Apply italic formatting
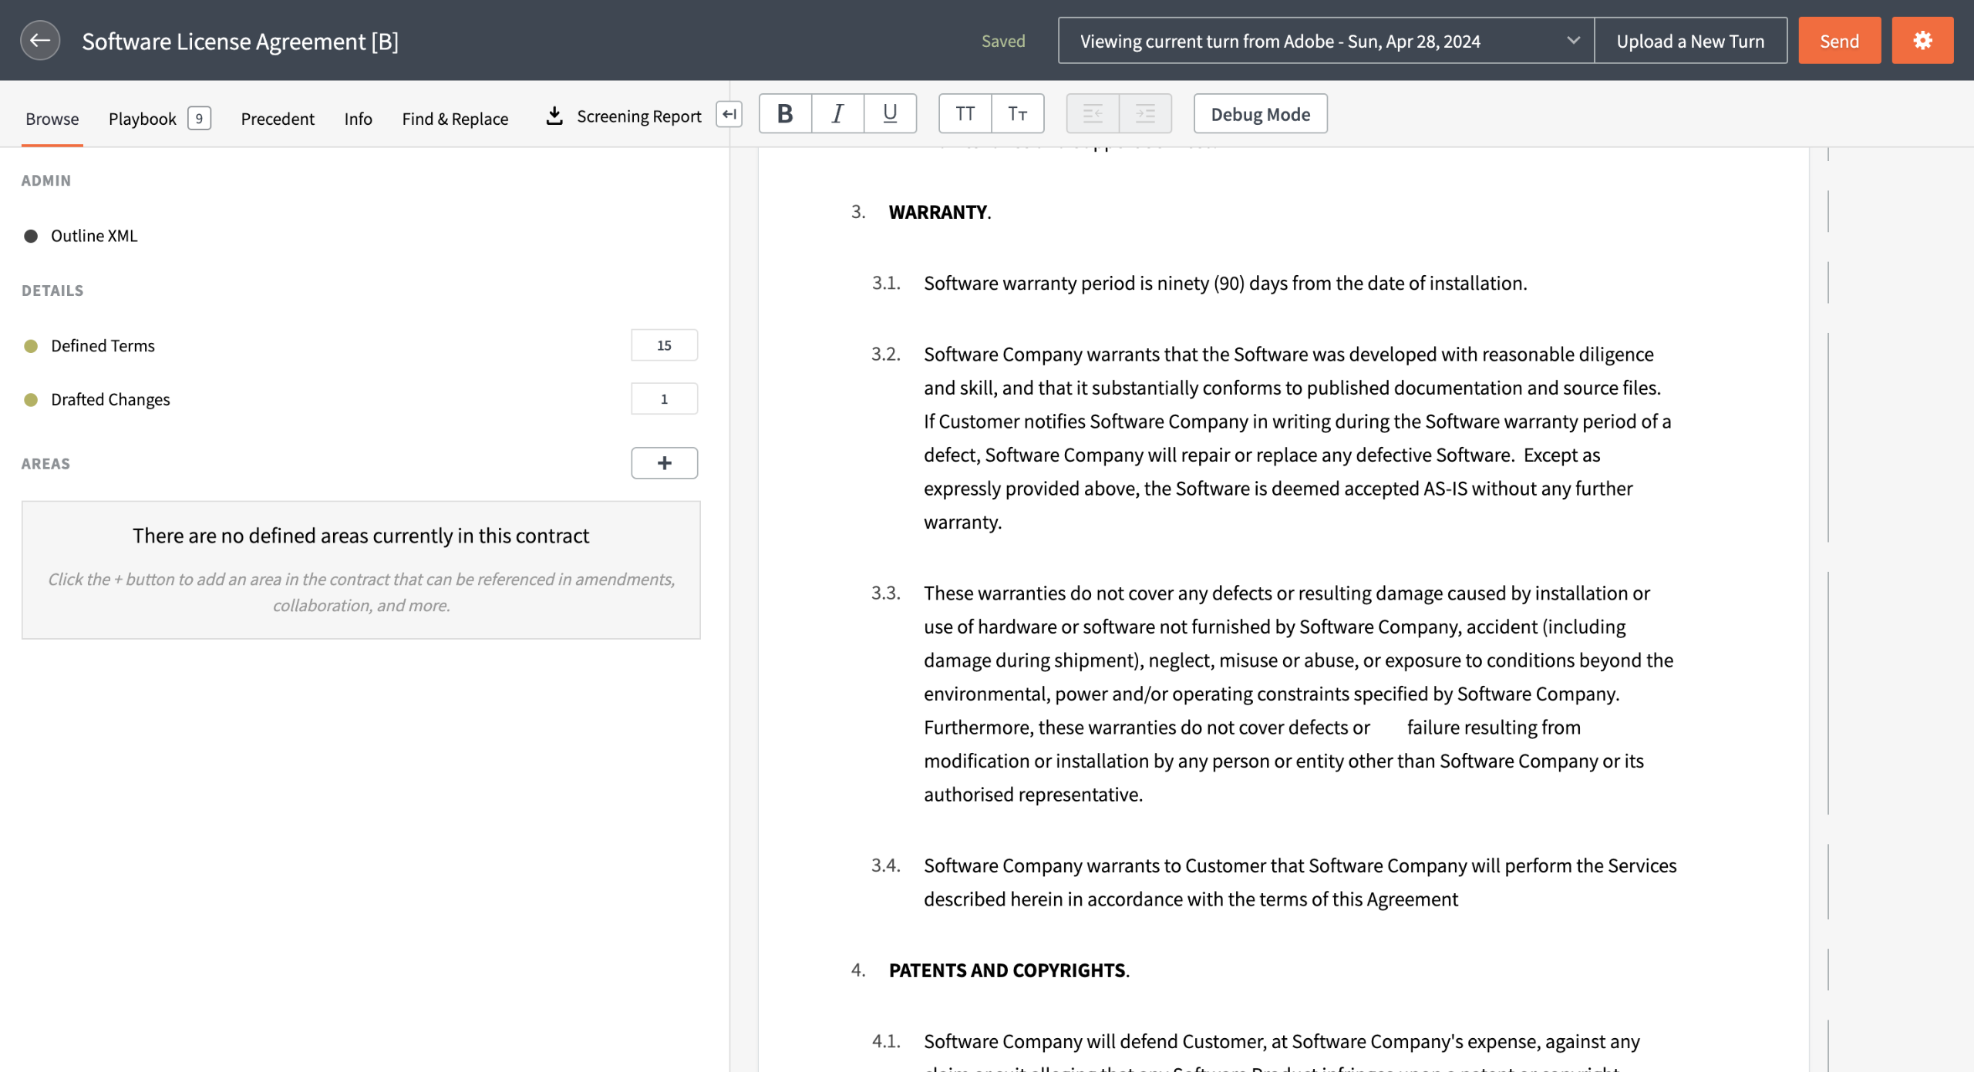The height and width of the screenshot is (1072, 1974). click(837, 114)
